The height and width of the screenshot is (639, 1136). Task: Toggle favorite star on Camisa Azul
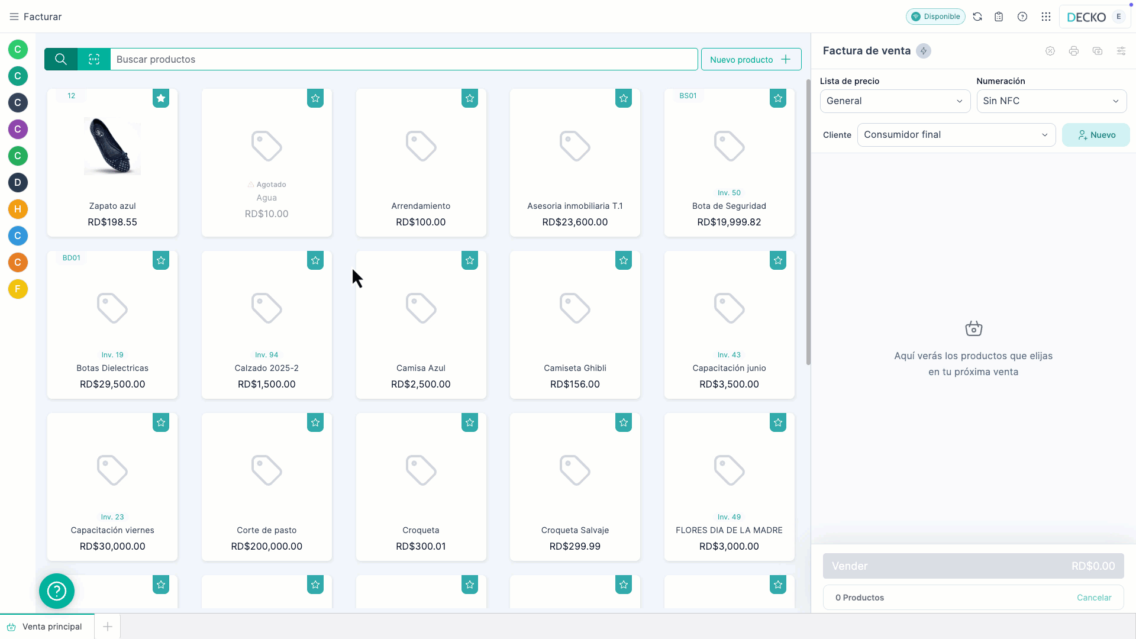point(470,260)
